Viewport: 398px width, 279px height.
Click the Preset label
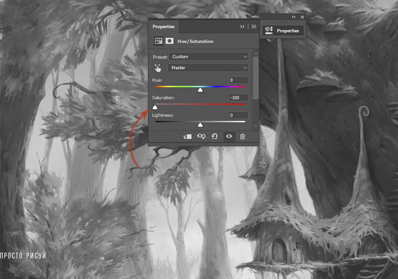(x=160, y=57)
